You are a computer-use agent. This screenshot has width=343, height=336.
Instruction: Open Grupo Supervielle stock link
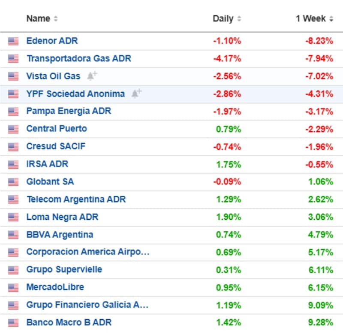[x=64, y=270]
